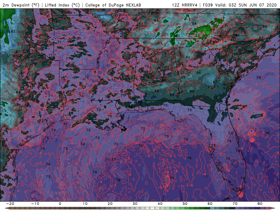Click the 'F039' forecast hour label
The width and height of the screenshot is (280, 210).
click(208, 5)
